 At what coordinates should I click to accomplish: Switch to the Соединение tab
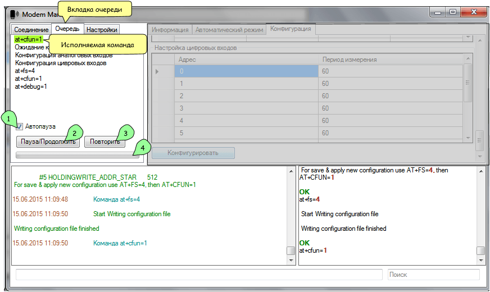[x=31, y=30]
